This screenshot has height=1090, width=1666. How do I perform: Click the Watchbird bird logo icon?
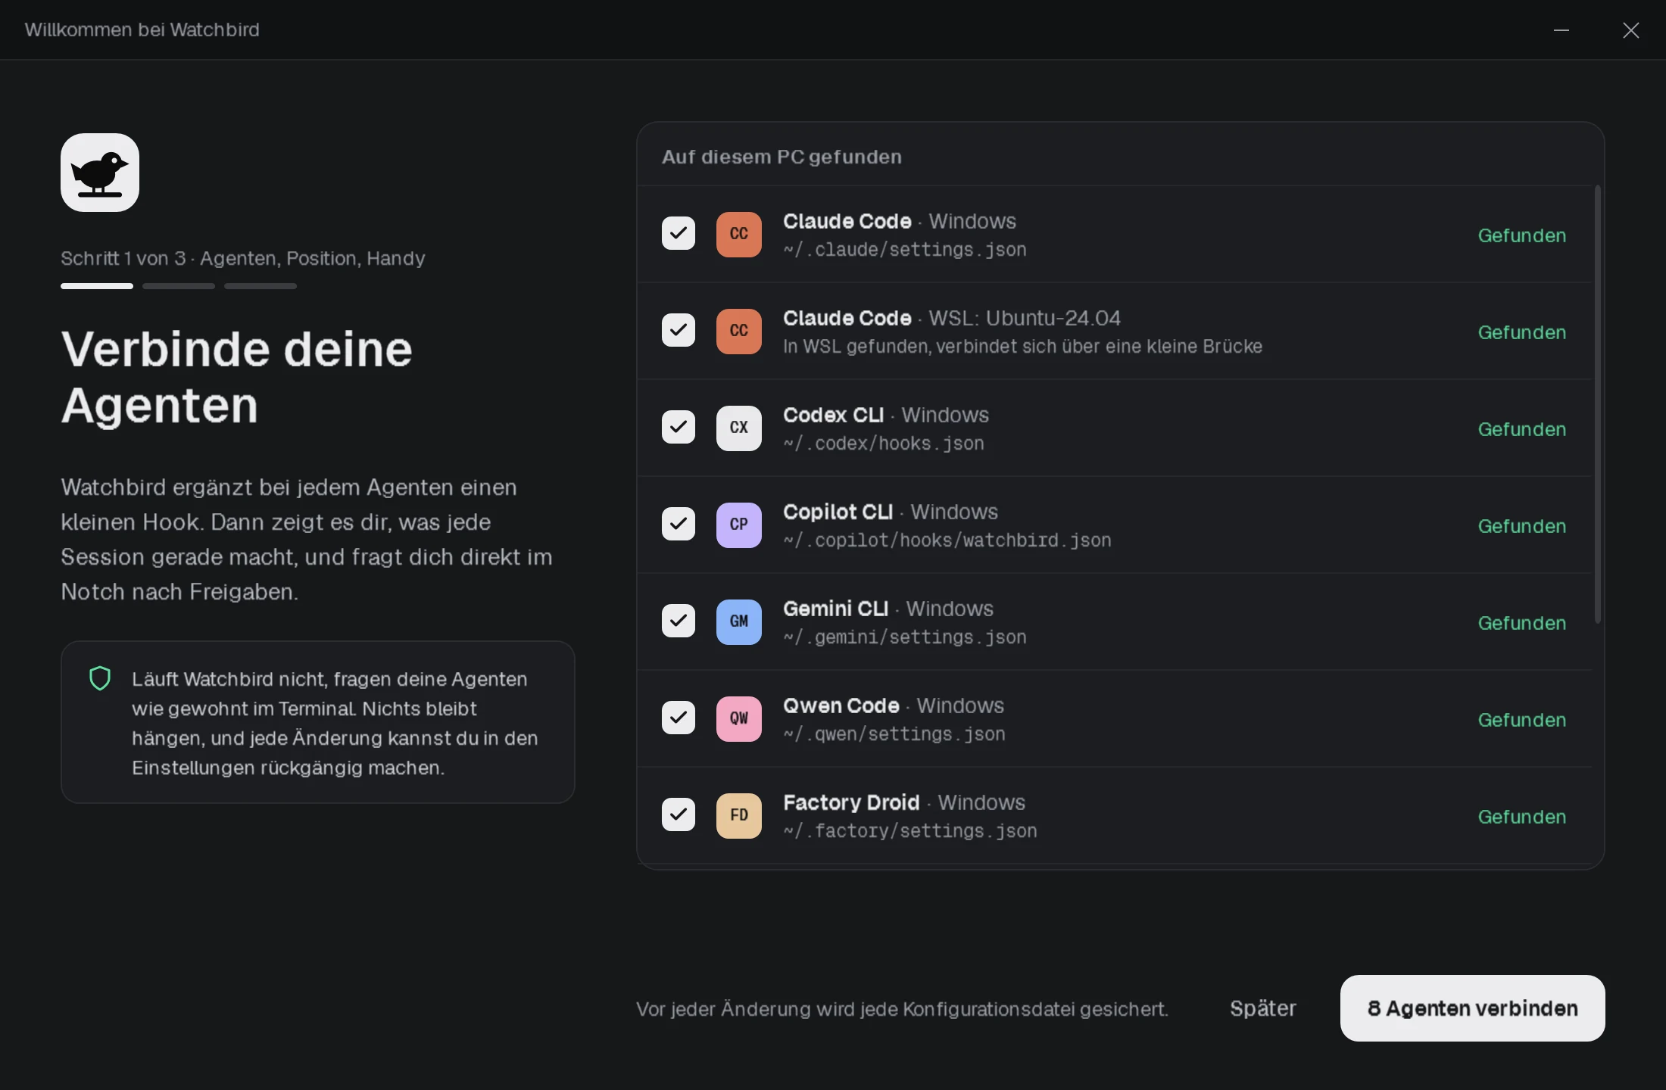[x=100, y=173]
